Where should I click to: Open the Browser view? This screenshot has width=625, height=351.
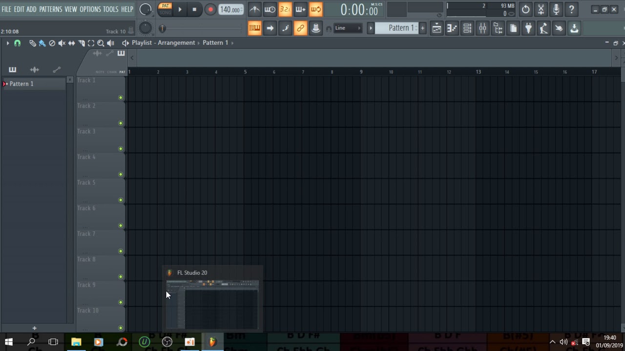point(498,28)
